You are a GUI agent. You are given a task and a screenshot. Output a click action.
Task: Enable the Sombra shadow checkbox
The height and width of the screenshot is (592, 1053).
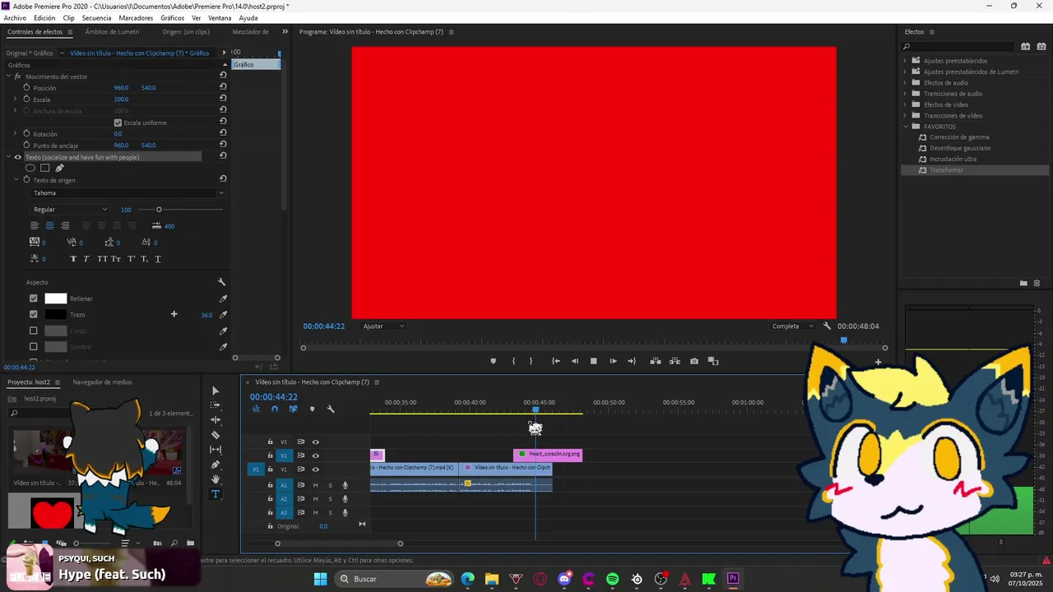(34, 347)
